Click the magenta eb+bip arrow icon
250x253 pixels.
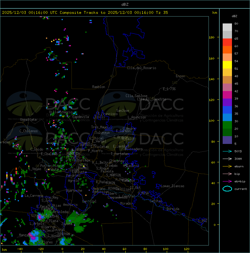tap(227, 181)
